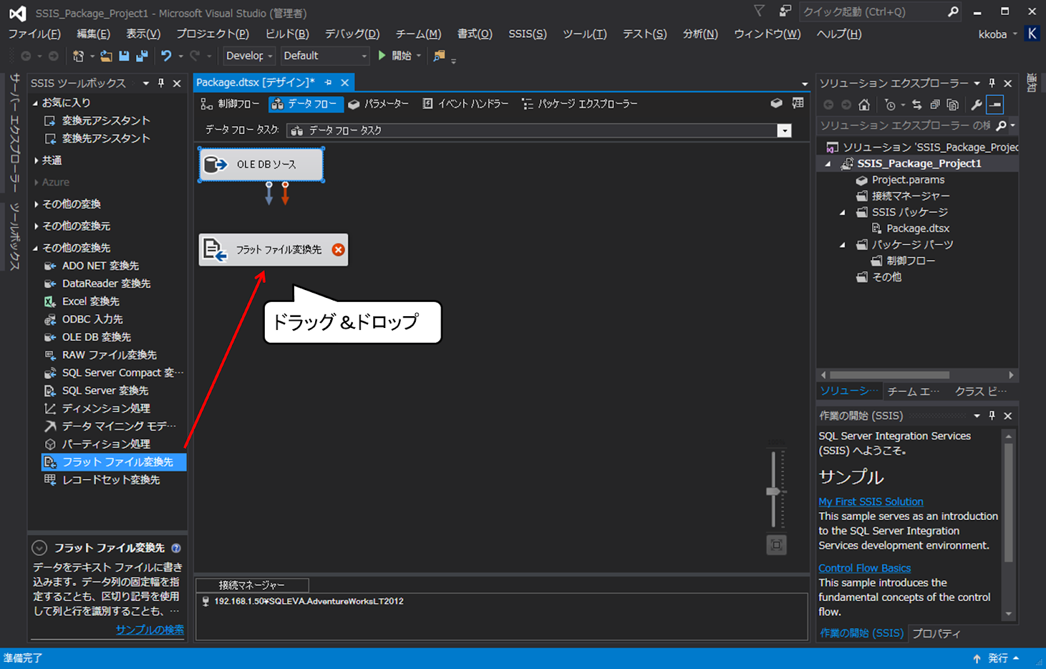1046x669 pixels.
Task: Click the Home icon in Solution Explorer
Action: [864, 105]
